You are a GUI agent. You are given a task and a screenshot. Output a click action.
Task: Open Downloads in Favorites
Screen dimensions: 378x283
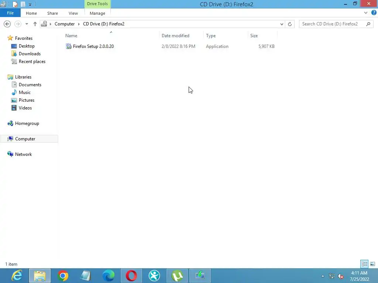tap(30, 54)
